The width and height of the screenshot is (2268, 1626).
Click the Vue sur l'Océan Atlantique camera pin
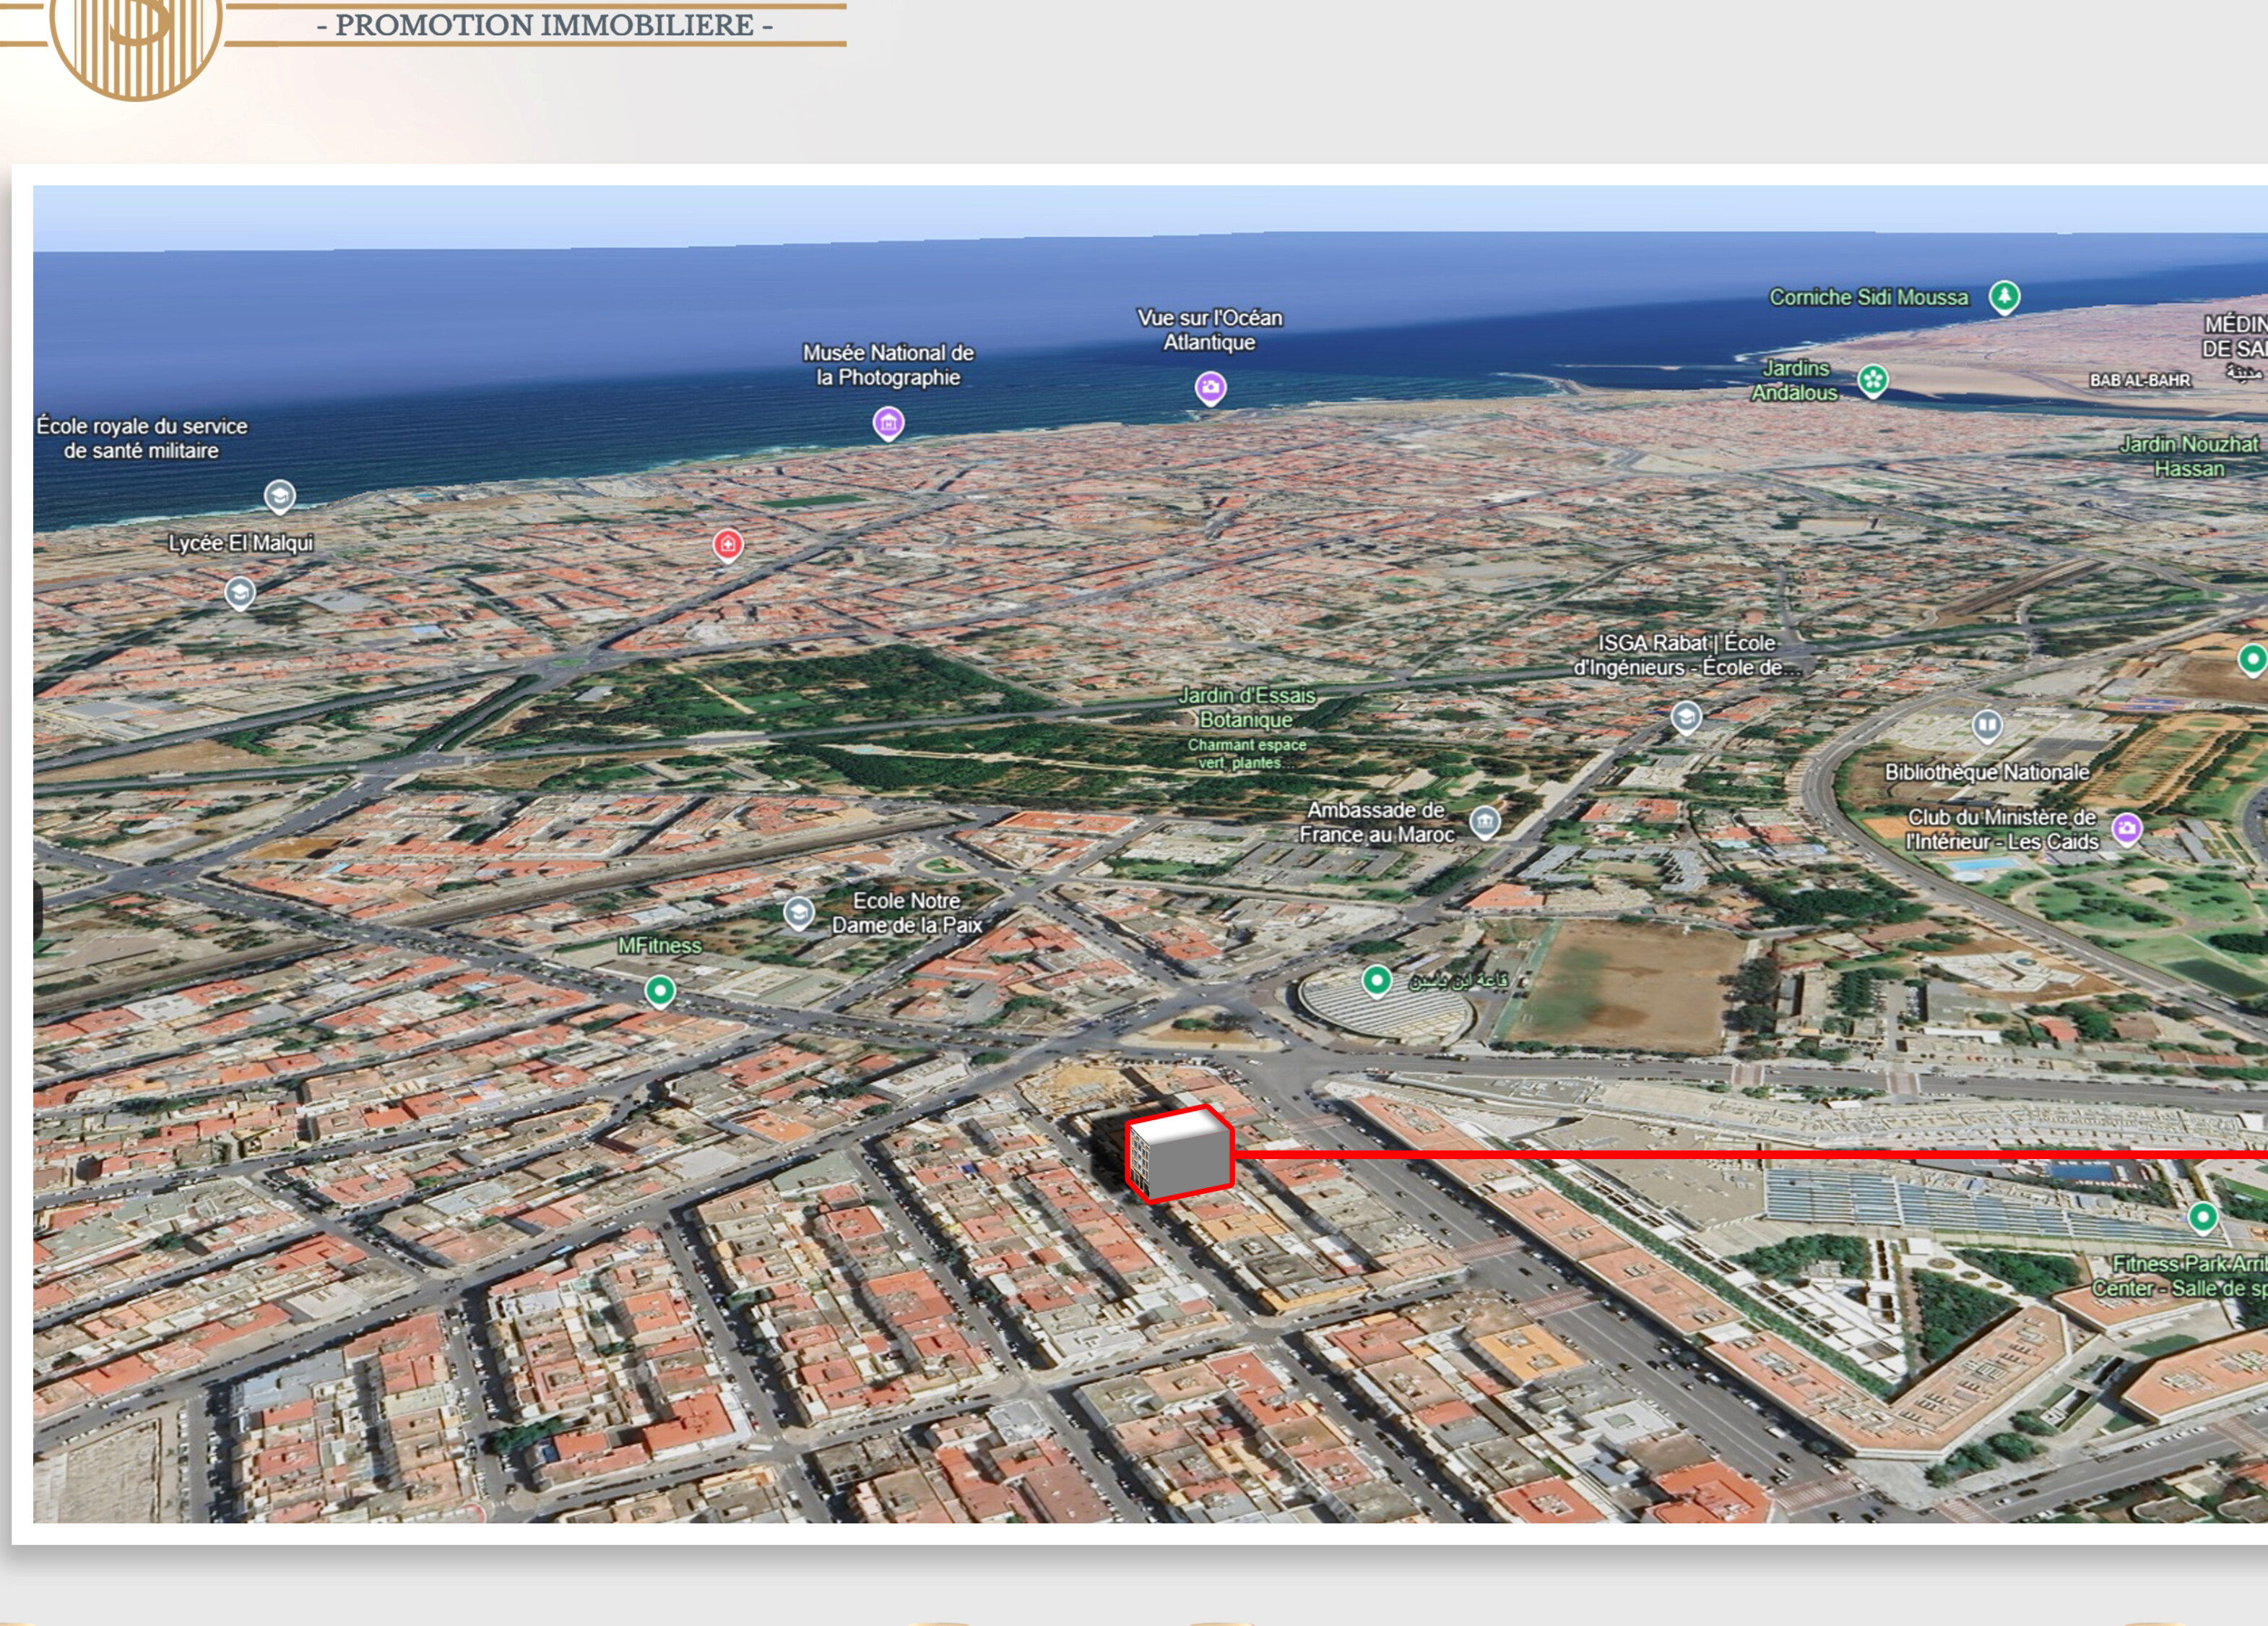(x=1210, y=387)
